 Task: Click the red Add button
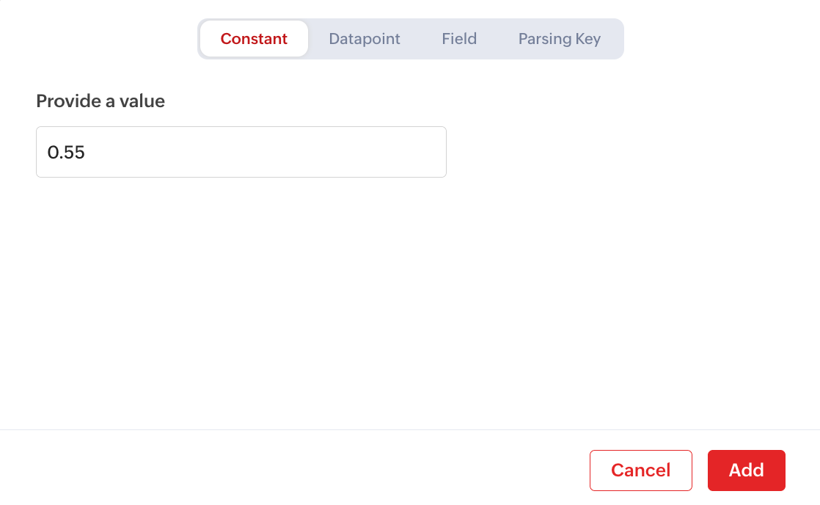(746, 470)
